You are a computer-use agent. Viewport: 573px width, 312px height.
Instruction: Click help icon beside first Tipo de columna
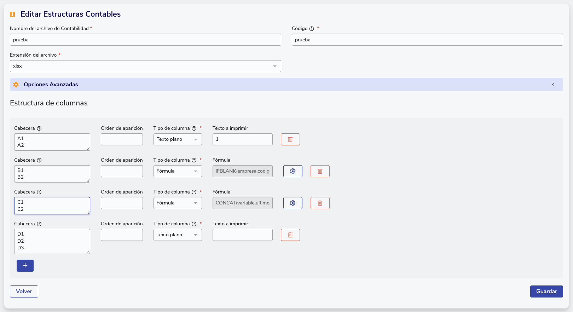(194, 128)
